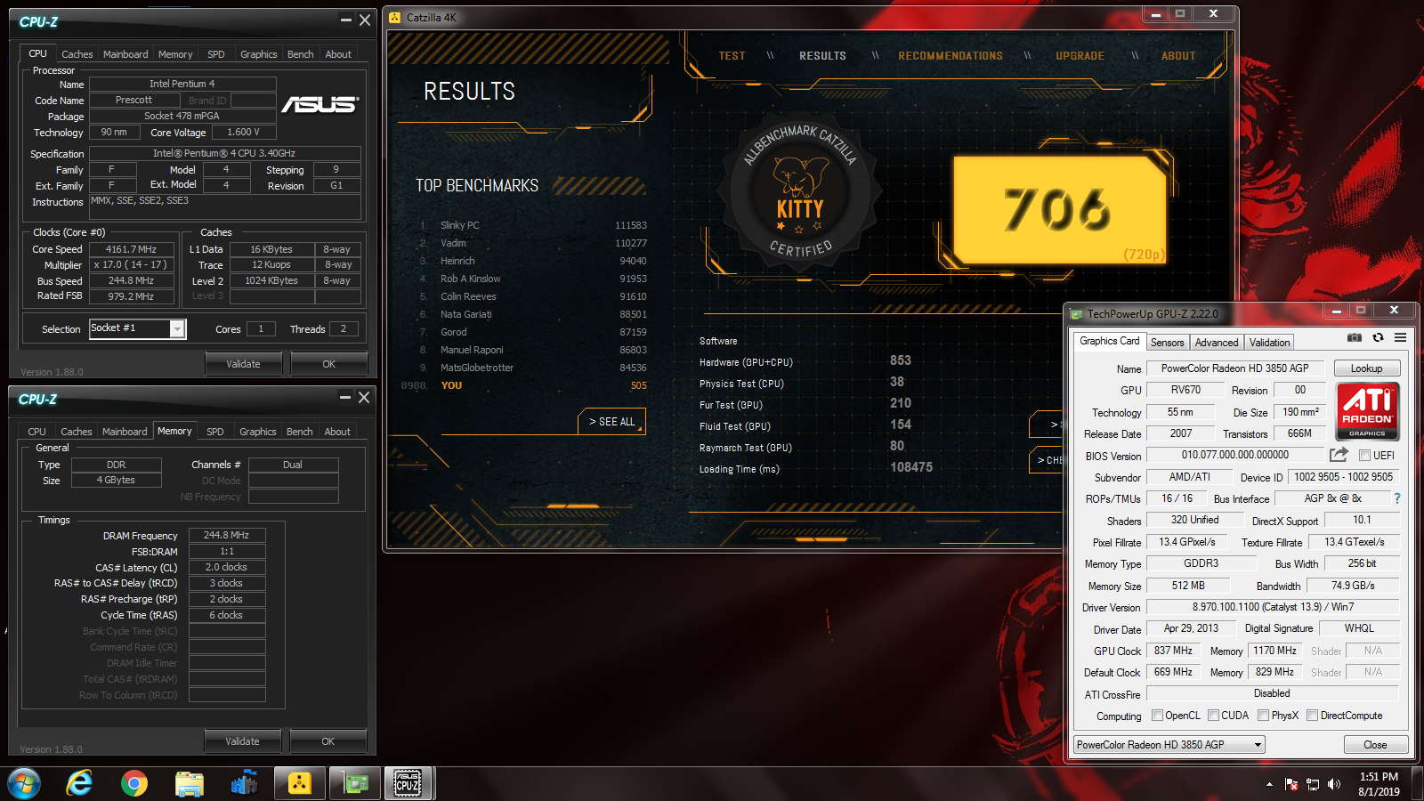Open the Validation tab in GPU-Z
The image size is (1424, 801).
point(1269,343)
